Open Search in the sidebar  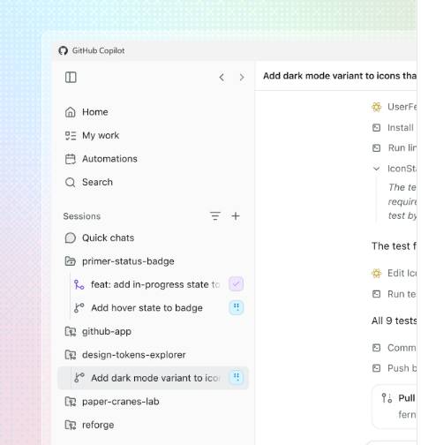point(88,182)
